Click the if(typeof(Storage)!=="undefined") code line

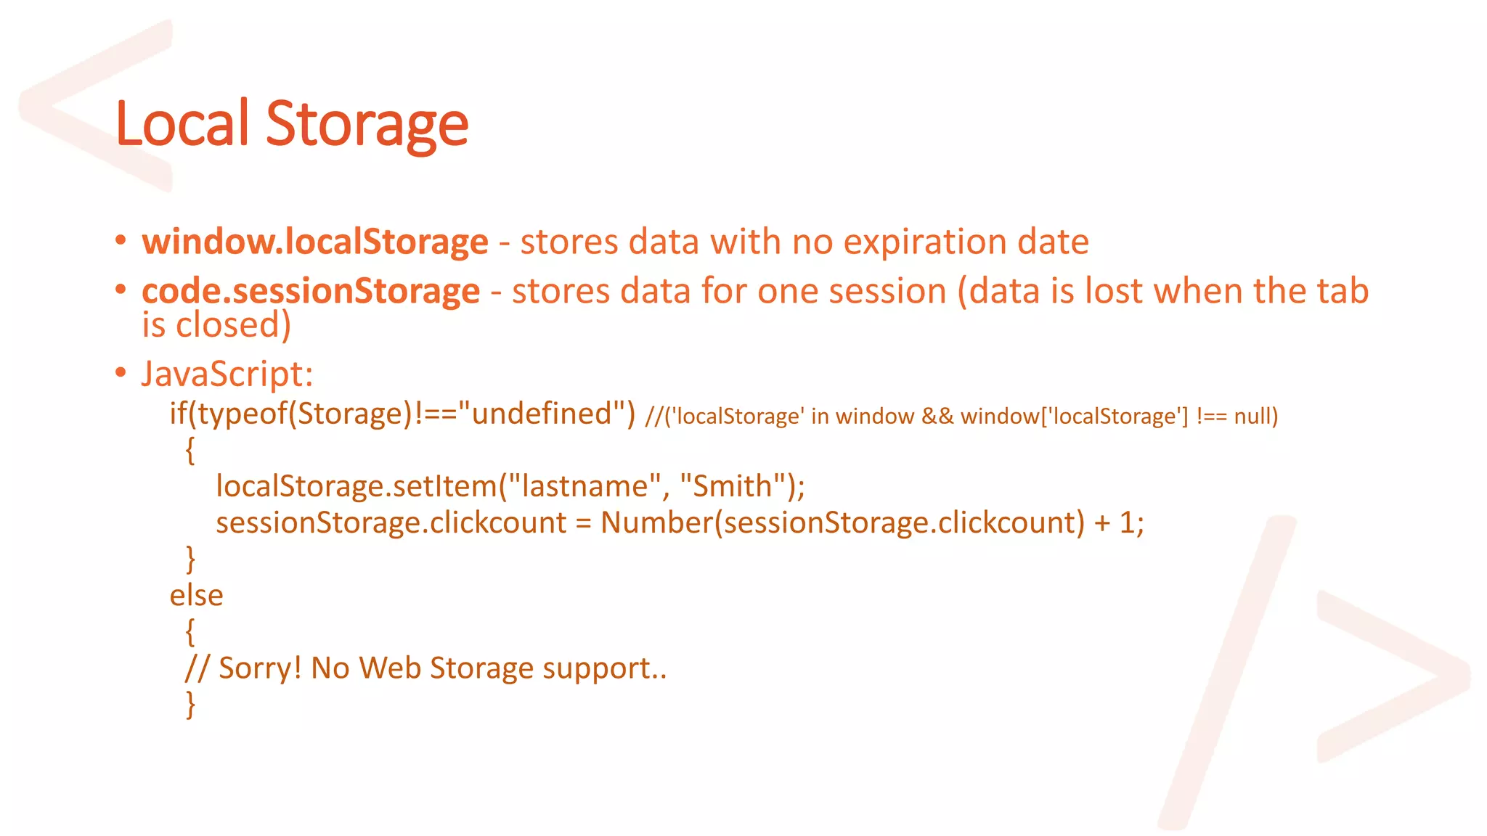[x=402, y=414]
